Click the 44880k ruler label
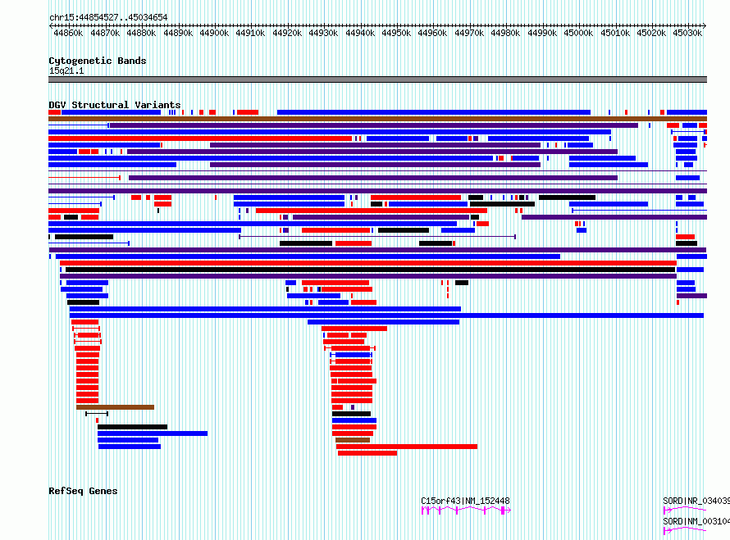The width and height of the screenshot is (730, 540). tap(142, 33)
